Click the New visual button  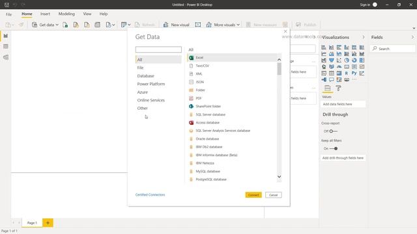coord(177,25)
